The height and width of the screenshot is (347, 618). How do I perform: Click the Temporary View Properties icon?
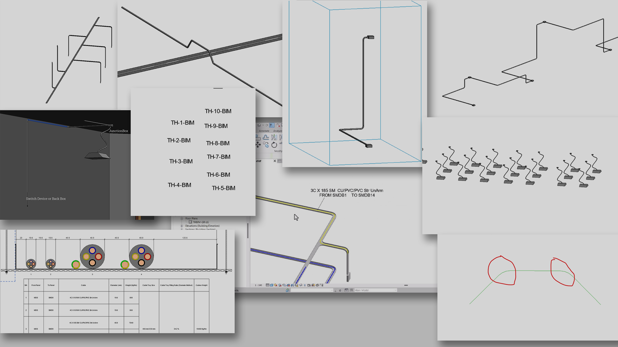(x=309, y=285)
